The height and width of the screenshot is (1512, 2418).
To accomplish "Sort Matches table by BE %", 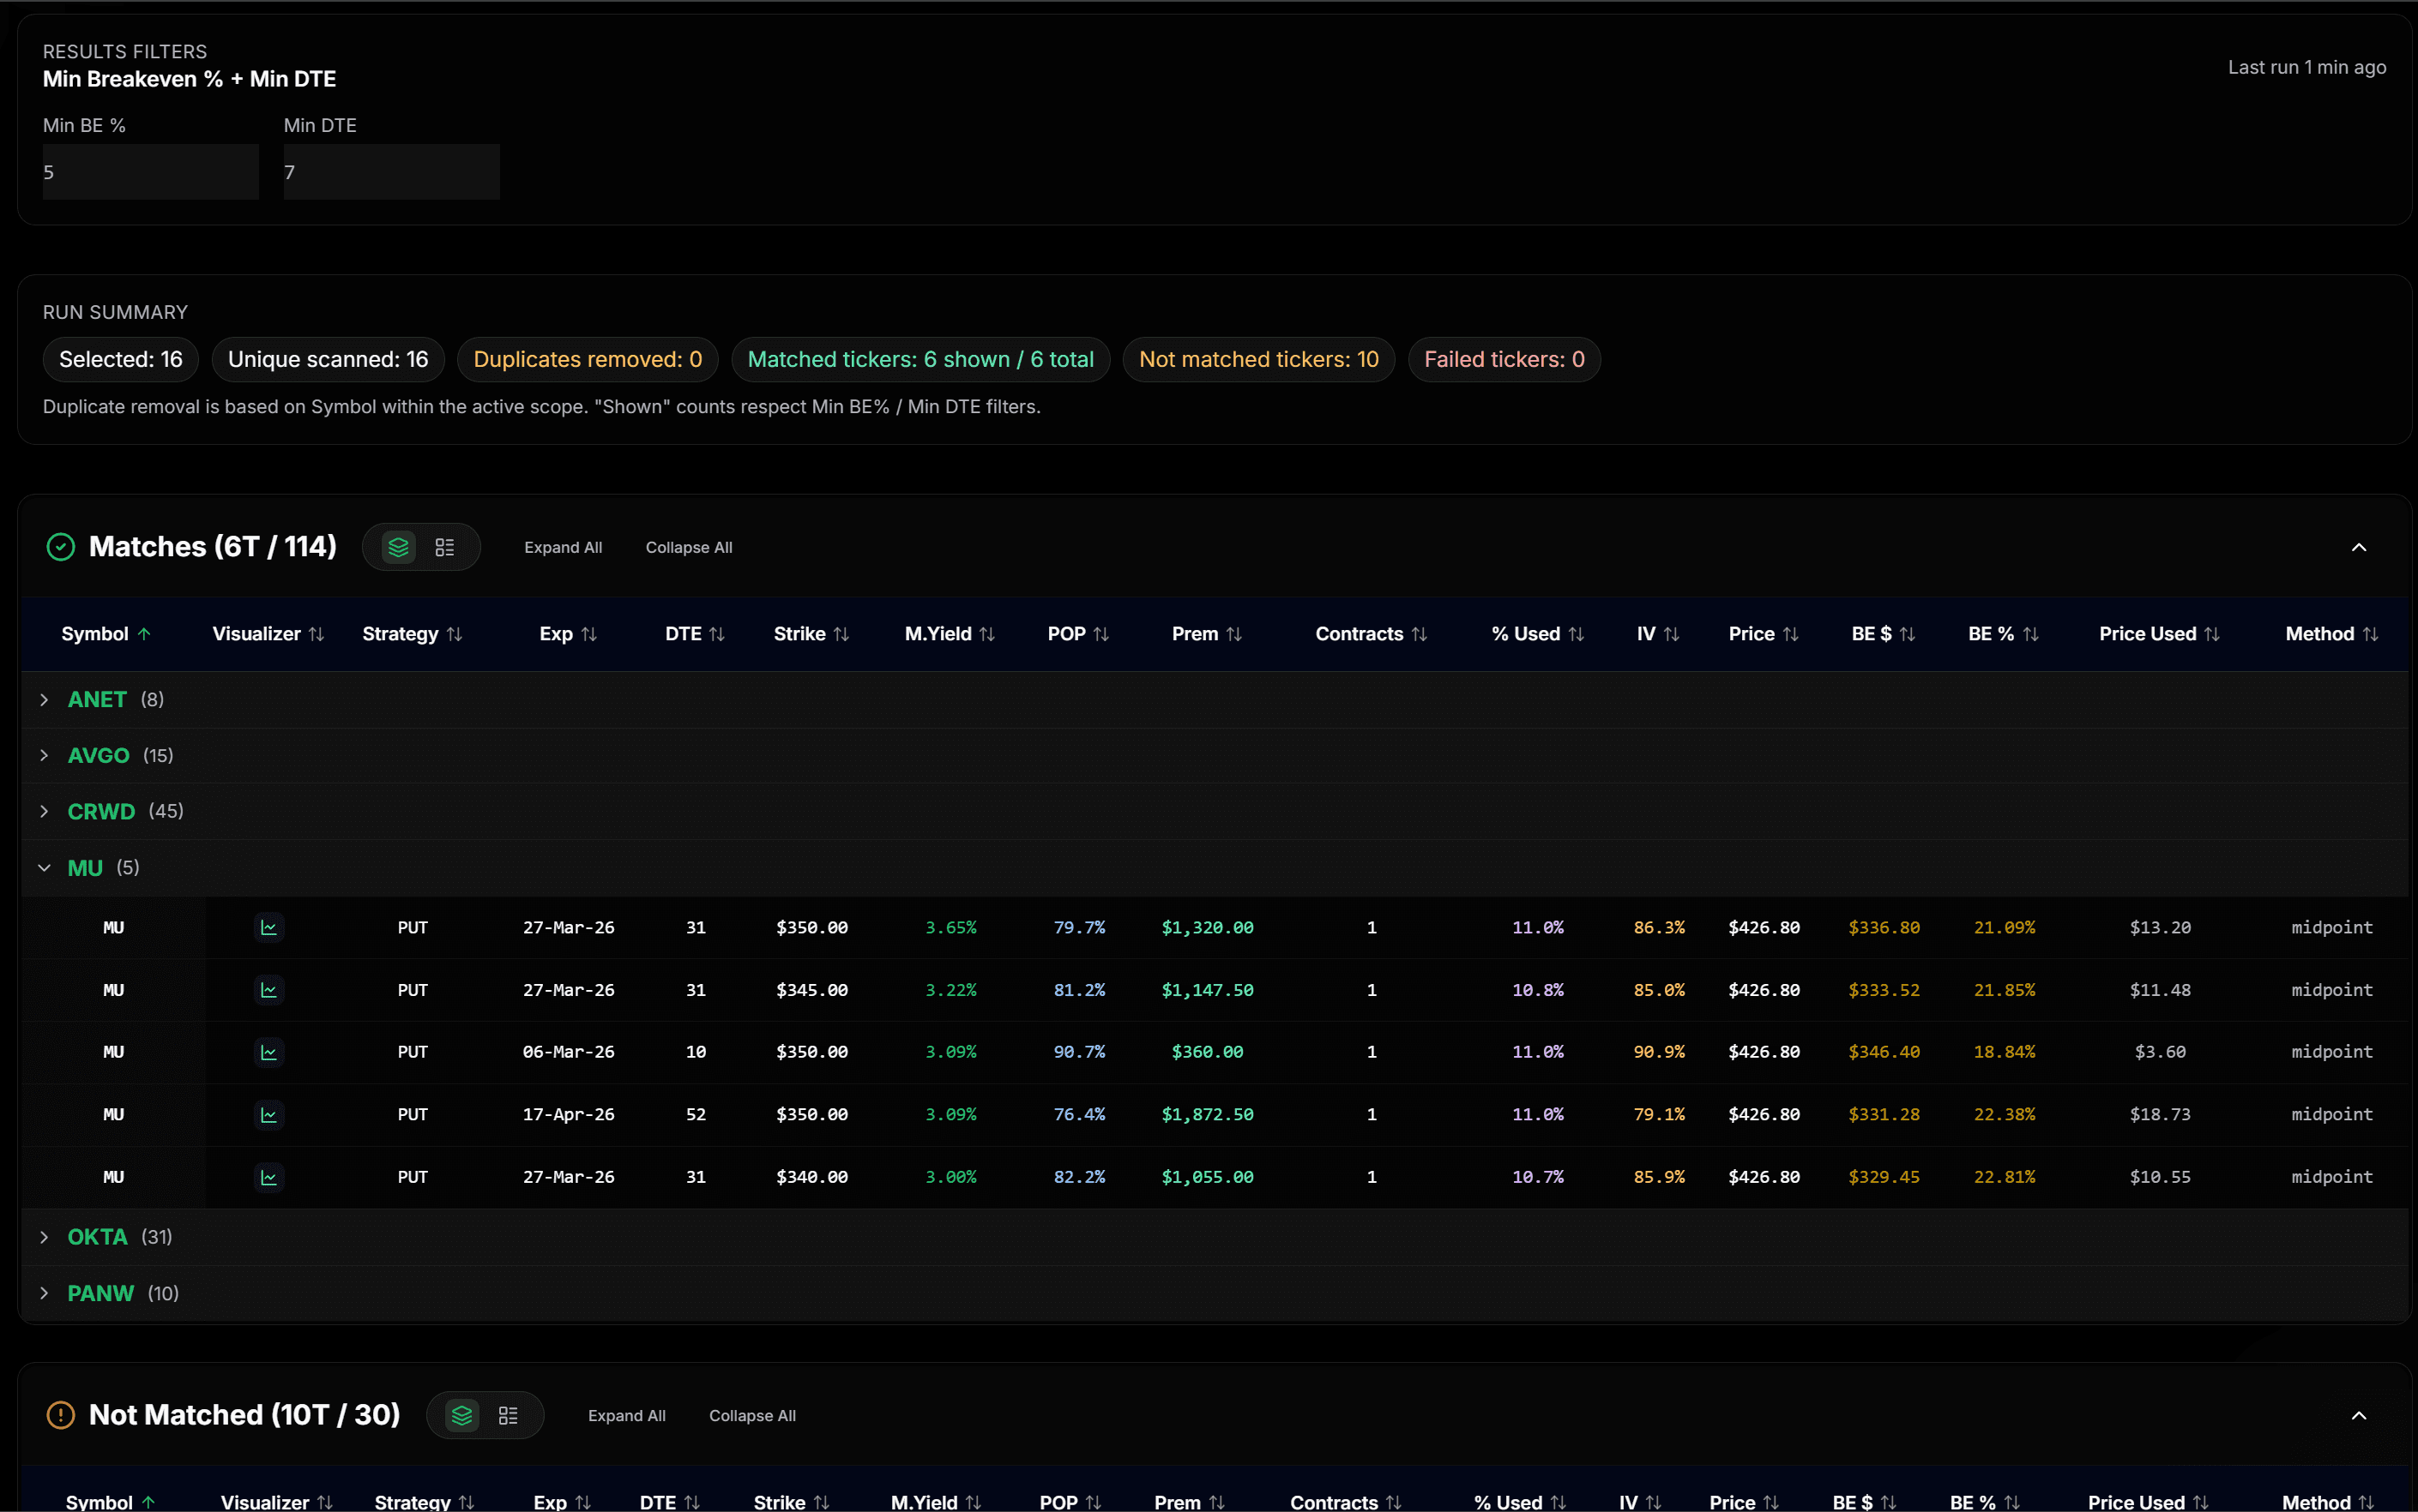I will click(2004, 634).
